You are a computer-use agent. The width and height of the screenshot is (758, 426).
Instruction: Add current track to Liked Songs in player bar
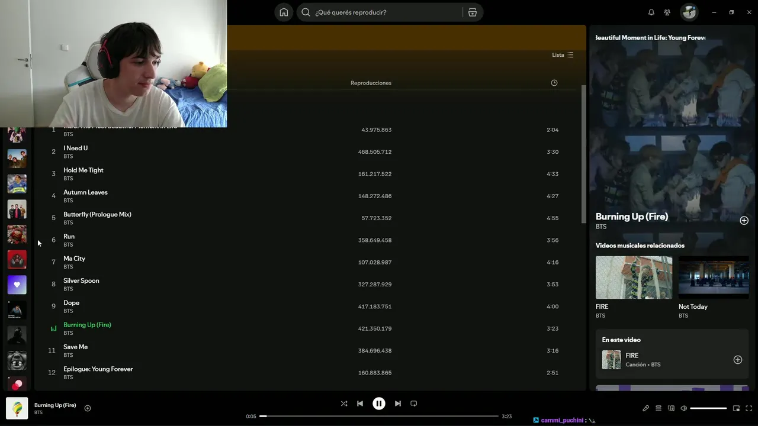88,408
